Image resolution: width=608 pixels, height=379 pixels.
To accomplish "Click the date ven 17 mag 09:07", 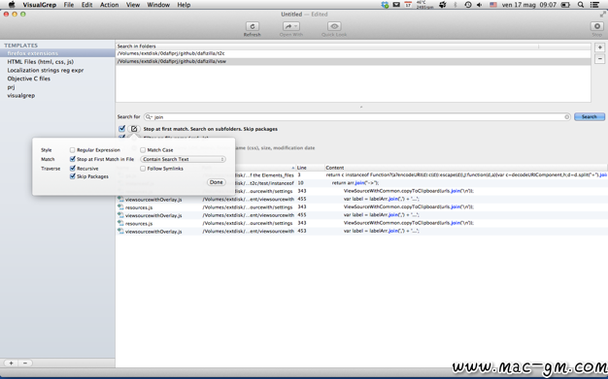I will (529, 5).
